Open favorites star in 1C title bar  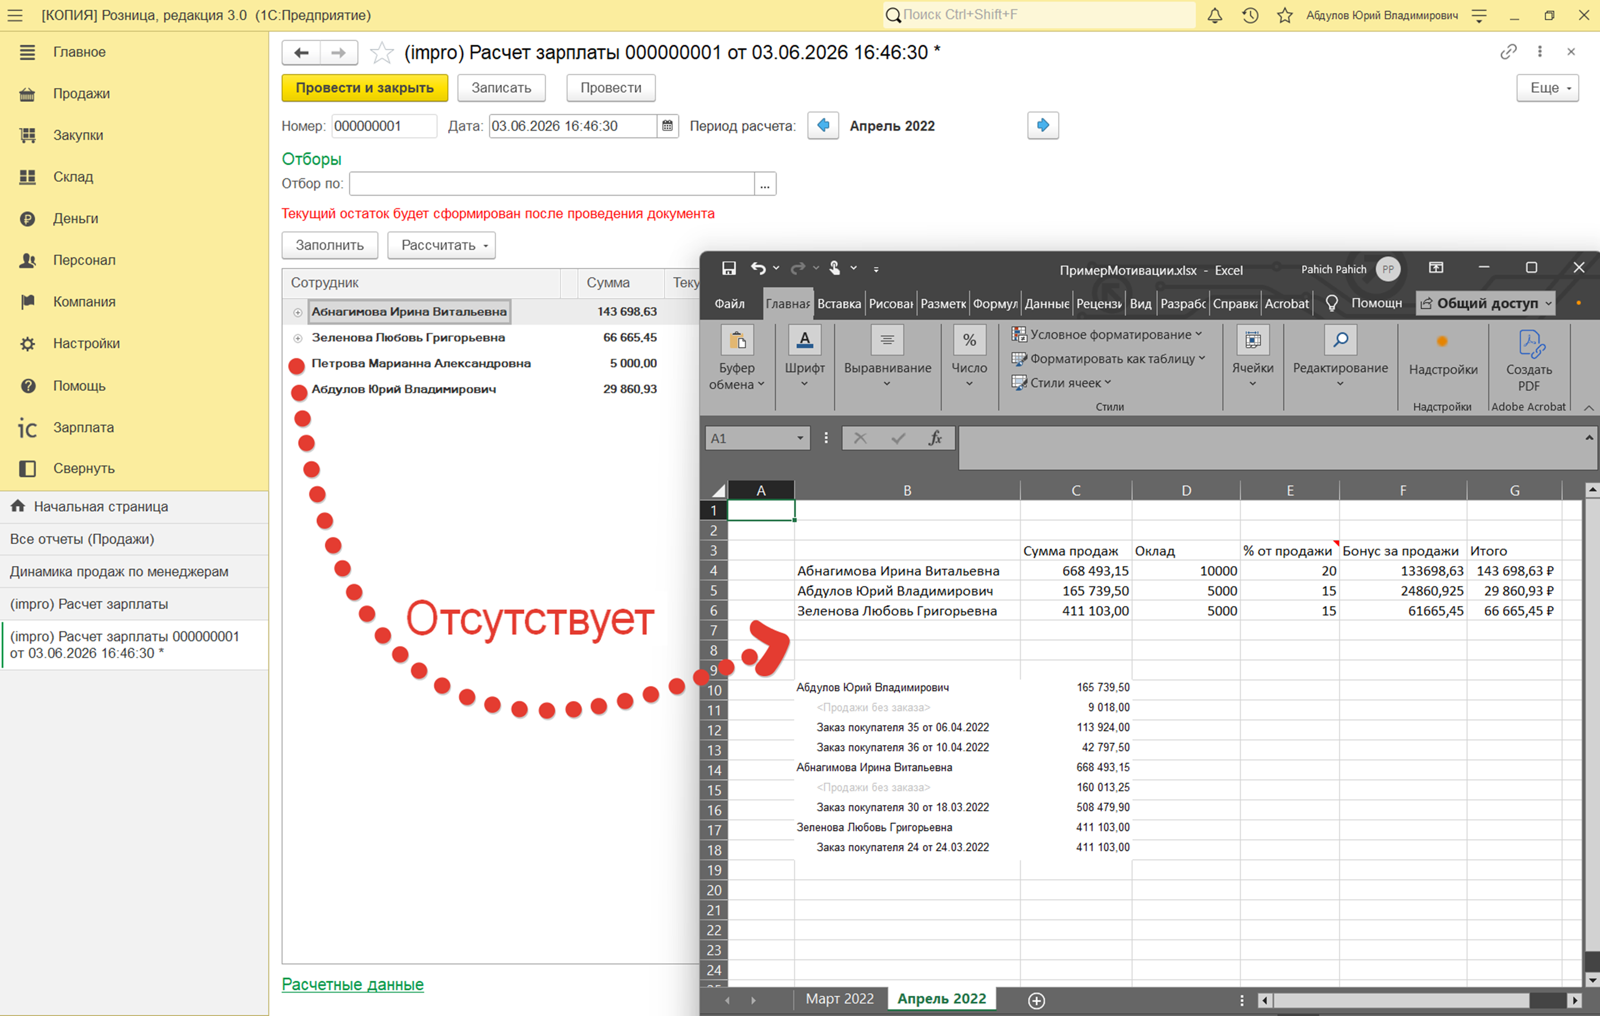(1284, 15)
